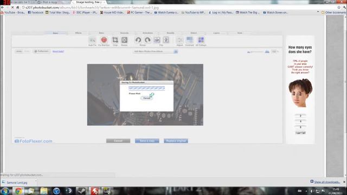Open the PC Gamer bookmark
This screenshot has width=347, height=195.
pos(139,12)
